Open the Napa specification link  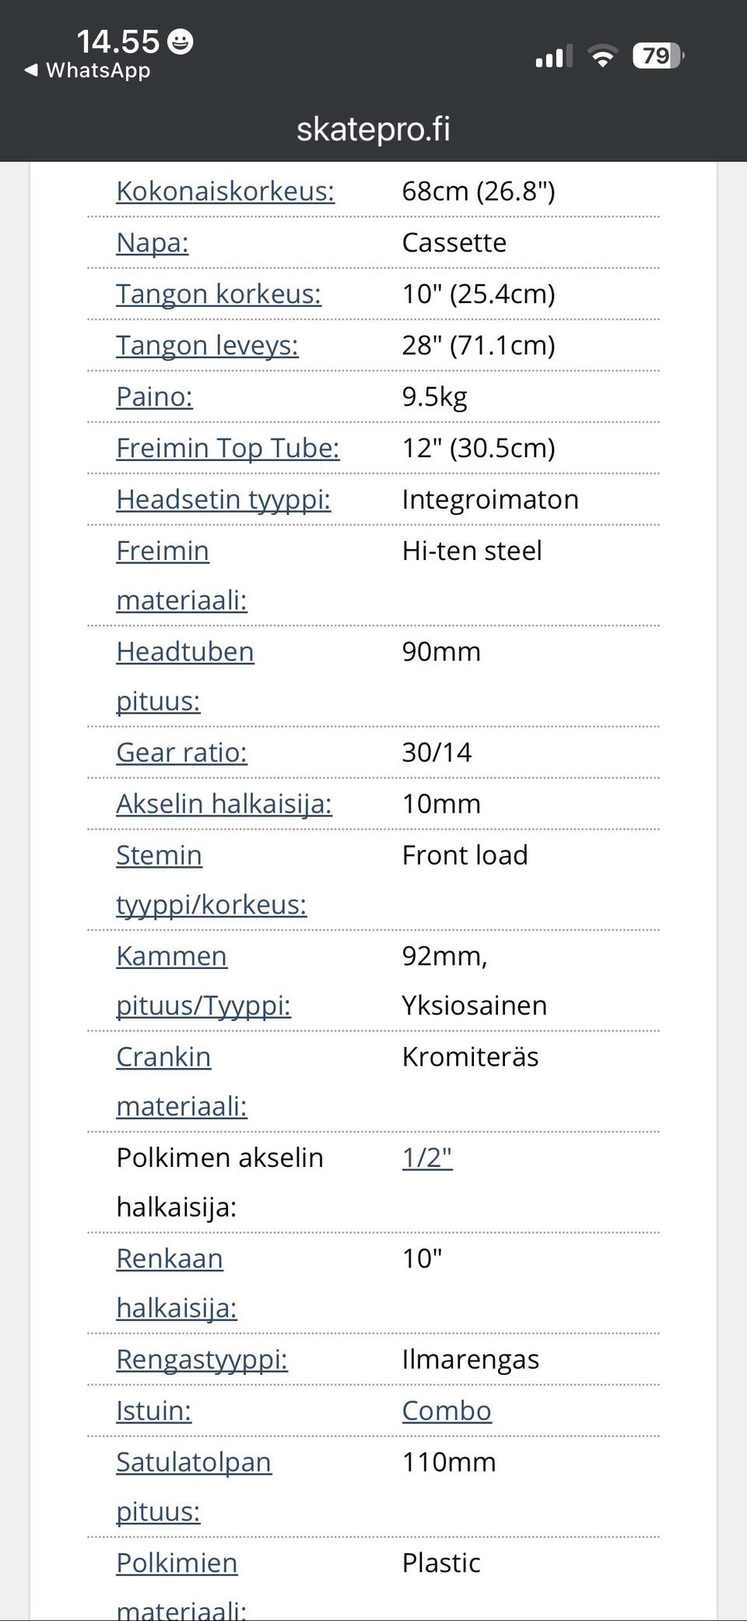click(x=153, y=242)
